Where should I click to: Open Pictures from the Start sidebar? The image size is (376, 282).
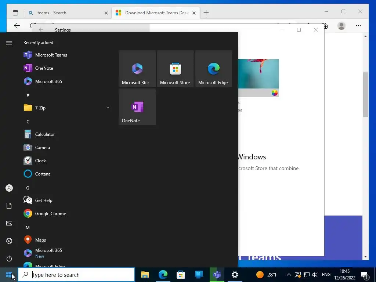coord(9,223)
